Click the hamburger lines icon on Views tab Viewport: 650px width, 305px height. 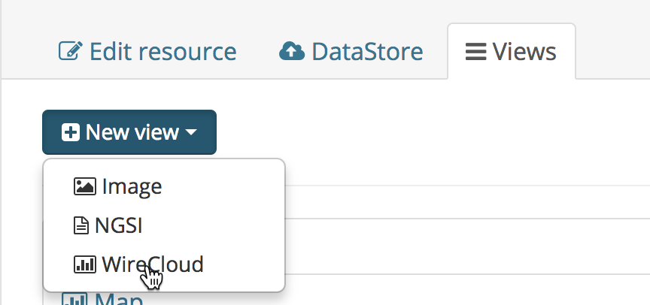click(x=475, y=52)
